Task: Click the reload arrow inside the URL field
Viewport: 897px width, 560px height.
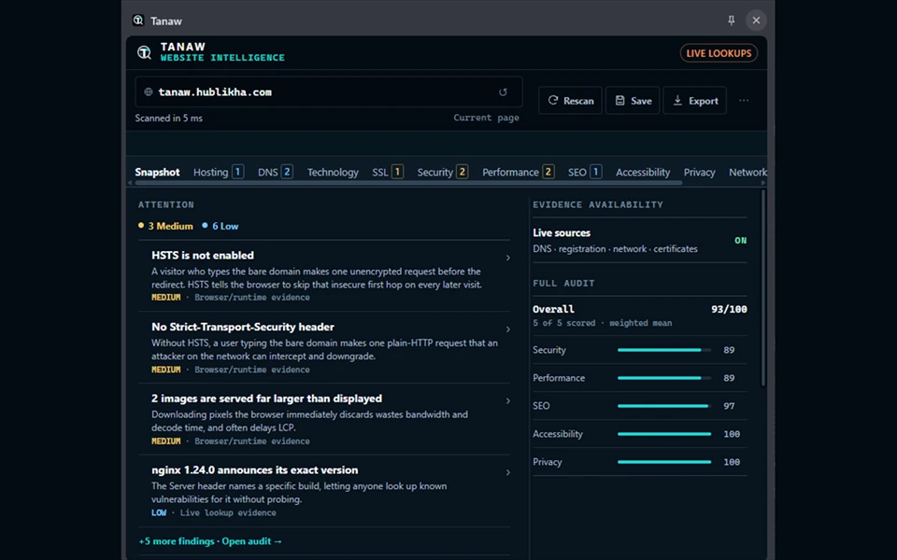Action: pyautogui.click(x=503, y=92)
